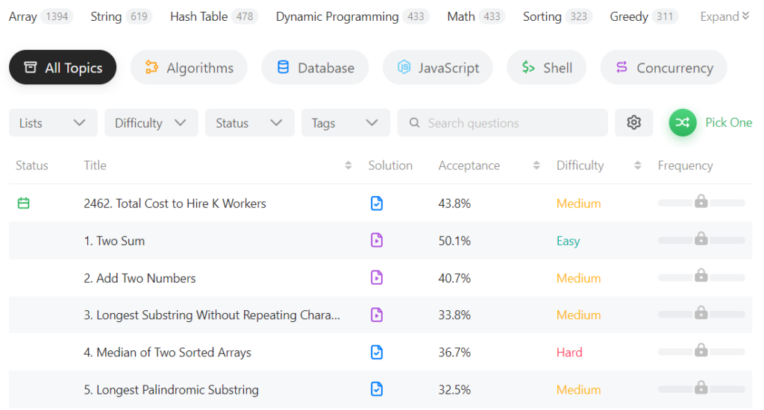The width and height of the screenshot is (764, 410).
Task: Switch to the Algorithms category
Action: coord(189,67)
